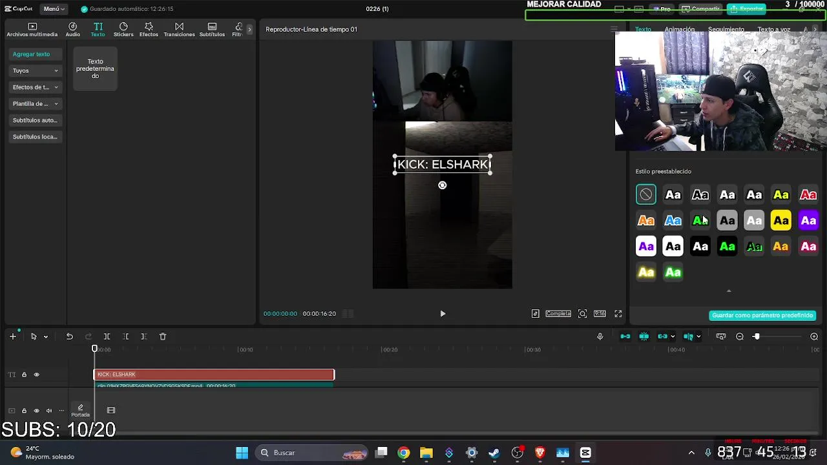Toggle clip linkage
The height and width of the screenshot is (465, 827).
(662, 336)
